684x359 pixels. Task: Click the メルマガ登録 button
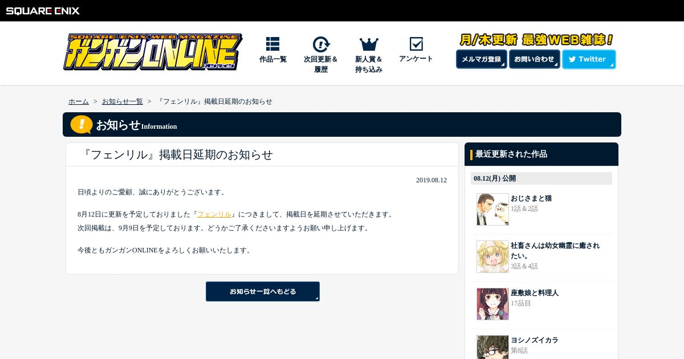[x=481, y=59]
